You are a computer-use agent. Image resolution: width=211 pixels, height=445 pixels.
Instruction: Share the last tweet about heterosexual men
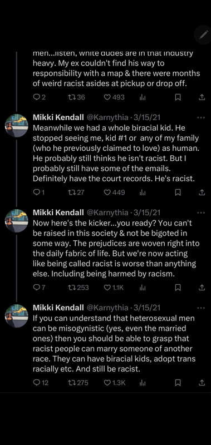(202, 383)
